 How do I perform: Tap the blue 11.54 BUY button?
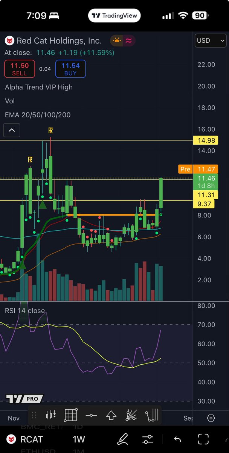pos(70,69)
